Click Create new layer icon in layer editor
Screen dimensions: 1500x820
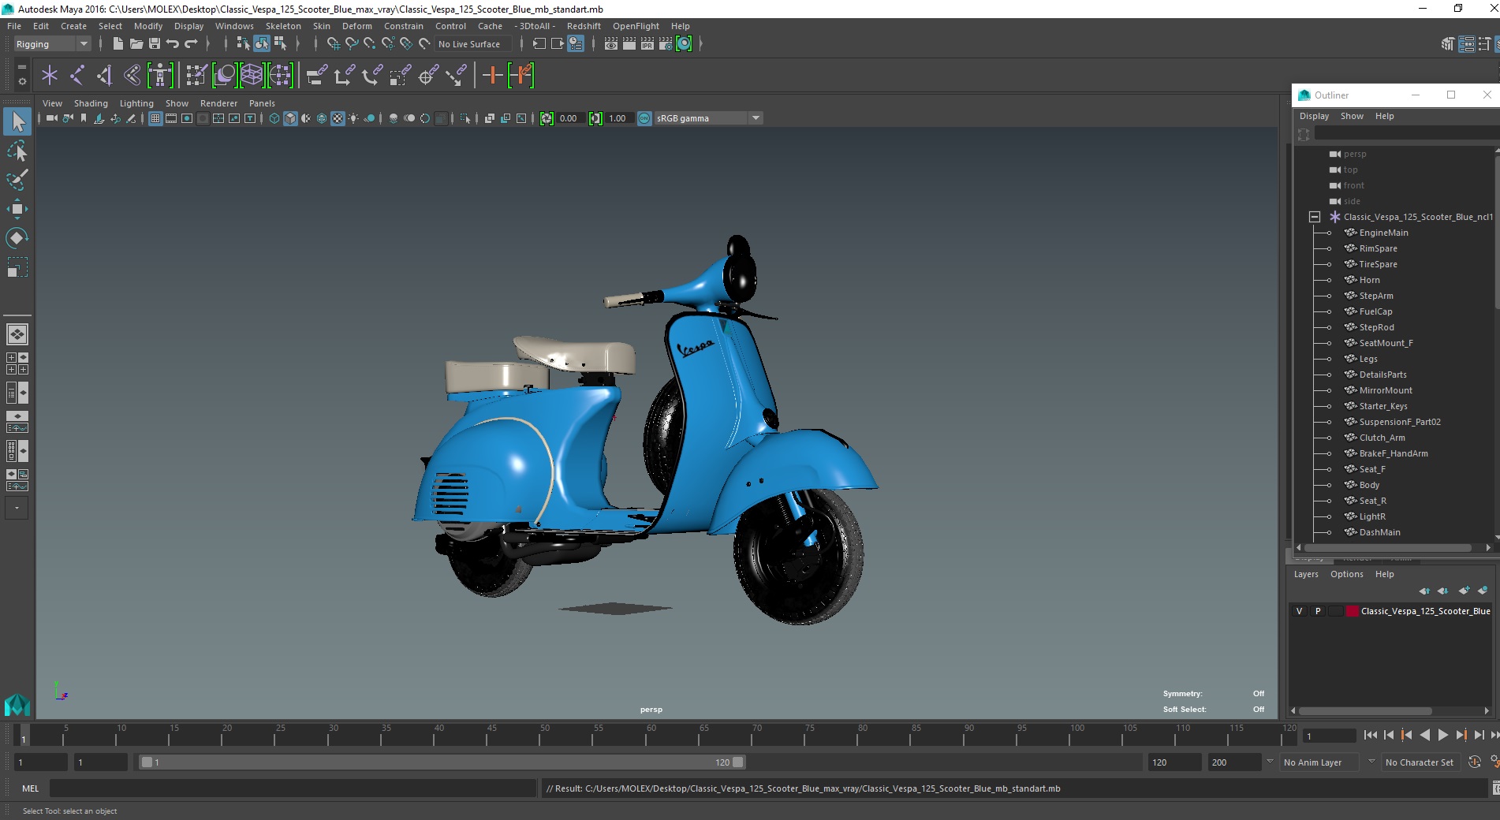[x=1464, y=591]
